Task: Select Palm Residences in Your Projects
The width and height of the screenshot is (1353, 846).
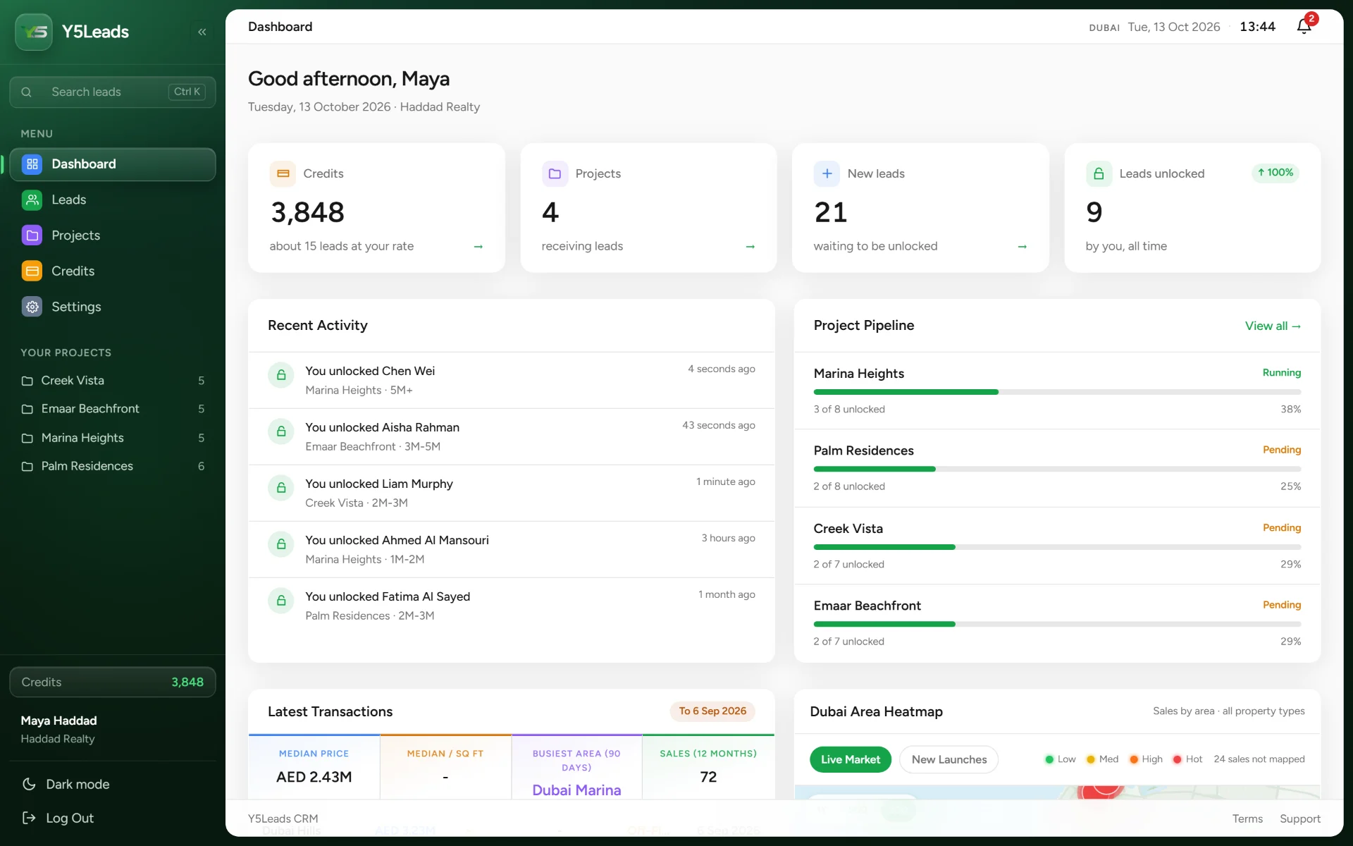Action: tap(113, 466)
